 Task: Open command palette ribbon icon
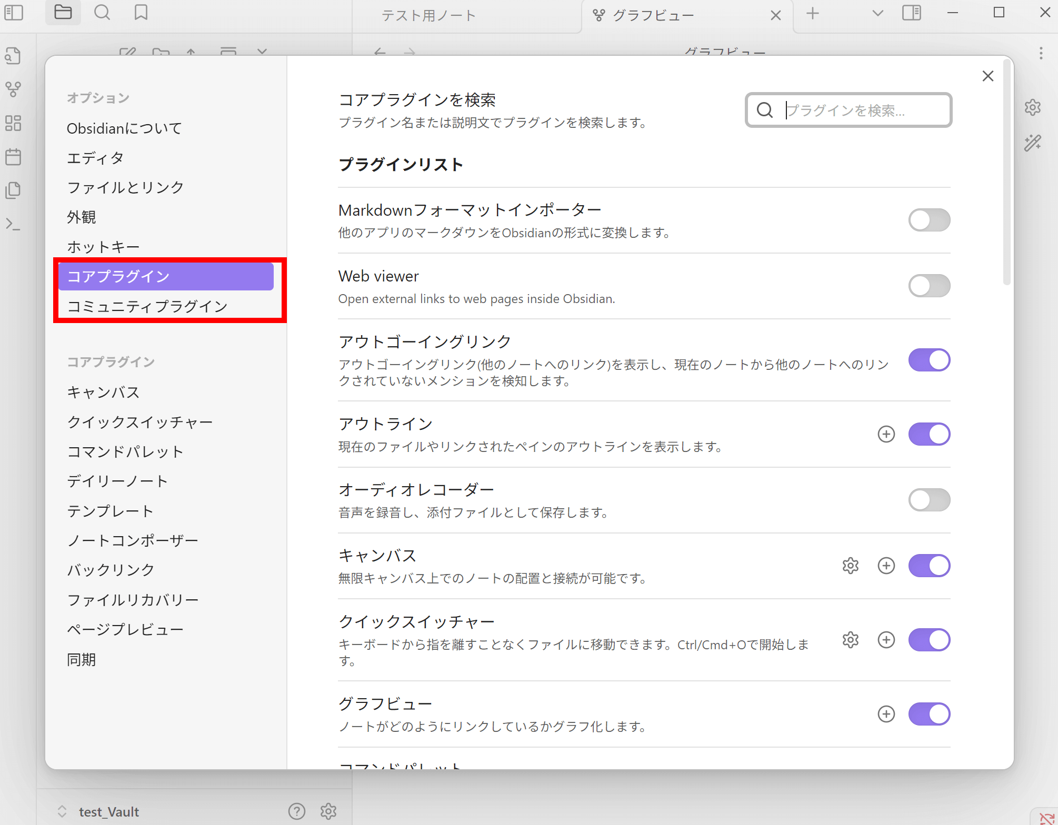click(13, 224)
